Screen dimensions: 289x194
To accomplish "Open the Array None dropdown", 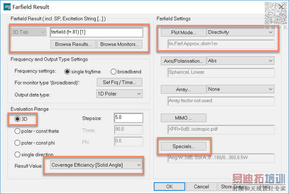I will (241, 89).
